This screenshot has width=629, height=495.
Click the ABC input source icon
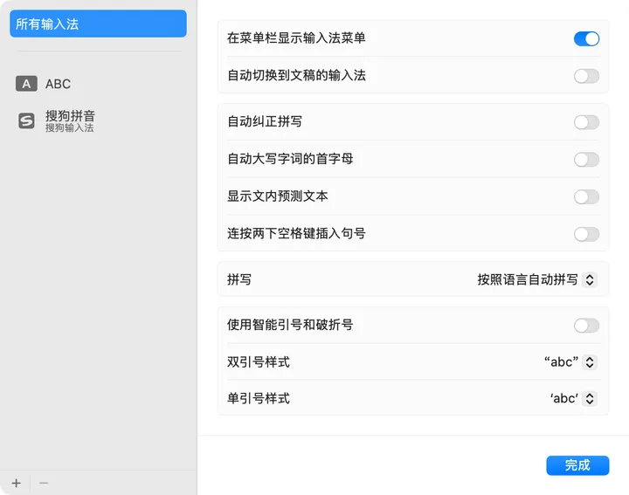tap(26, 84)
